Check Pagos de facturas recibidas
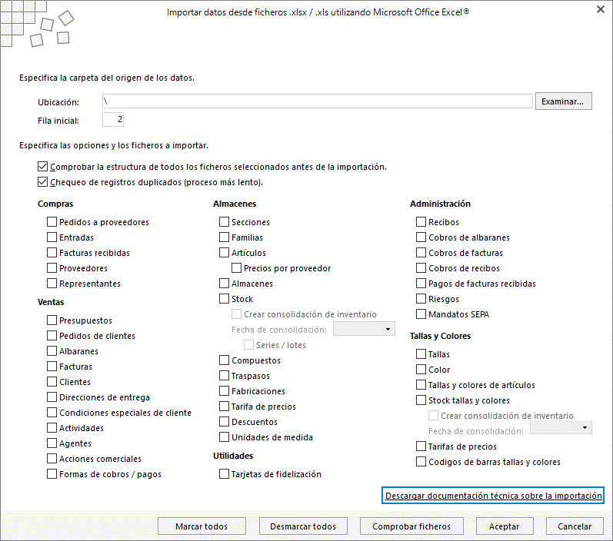This screenshot has height=541, width=613. [421, 284]
